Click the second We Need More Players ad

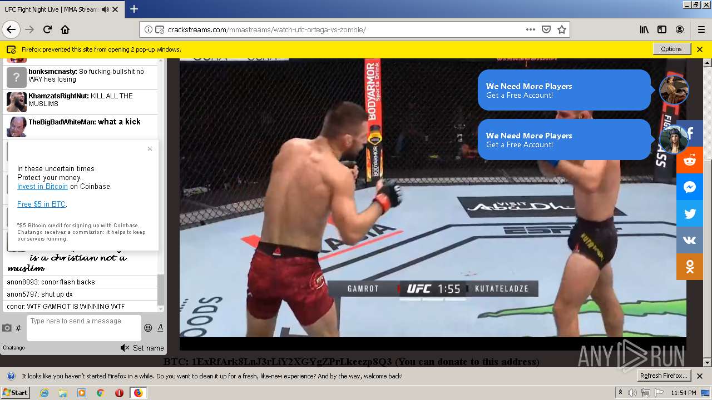coord(565,139)
